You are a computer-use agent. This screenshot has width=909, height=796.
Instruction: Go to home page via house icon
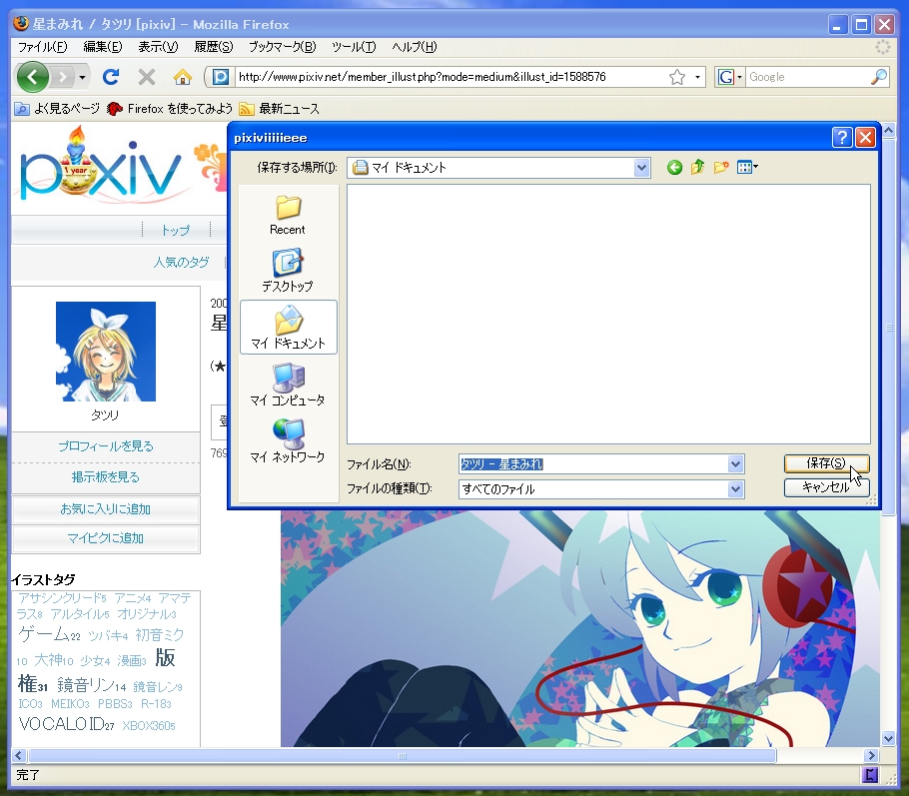[x=183, y=77]
